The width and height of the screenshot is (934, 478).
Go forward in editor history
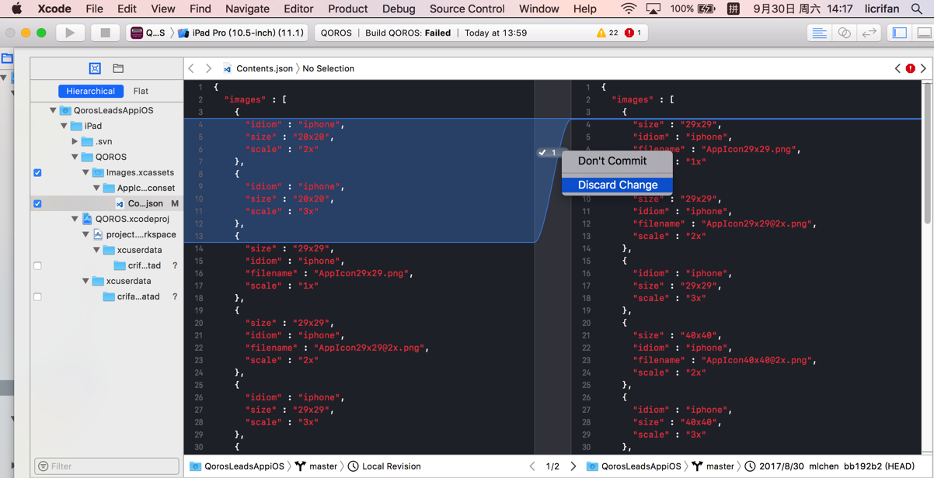(x=208, y=68)
